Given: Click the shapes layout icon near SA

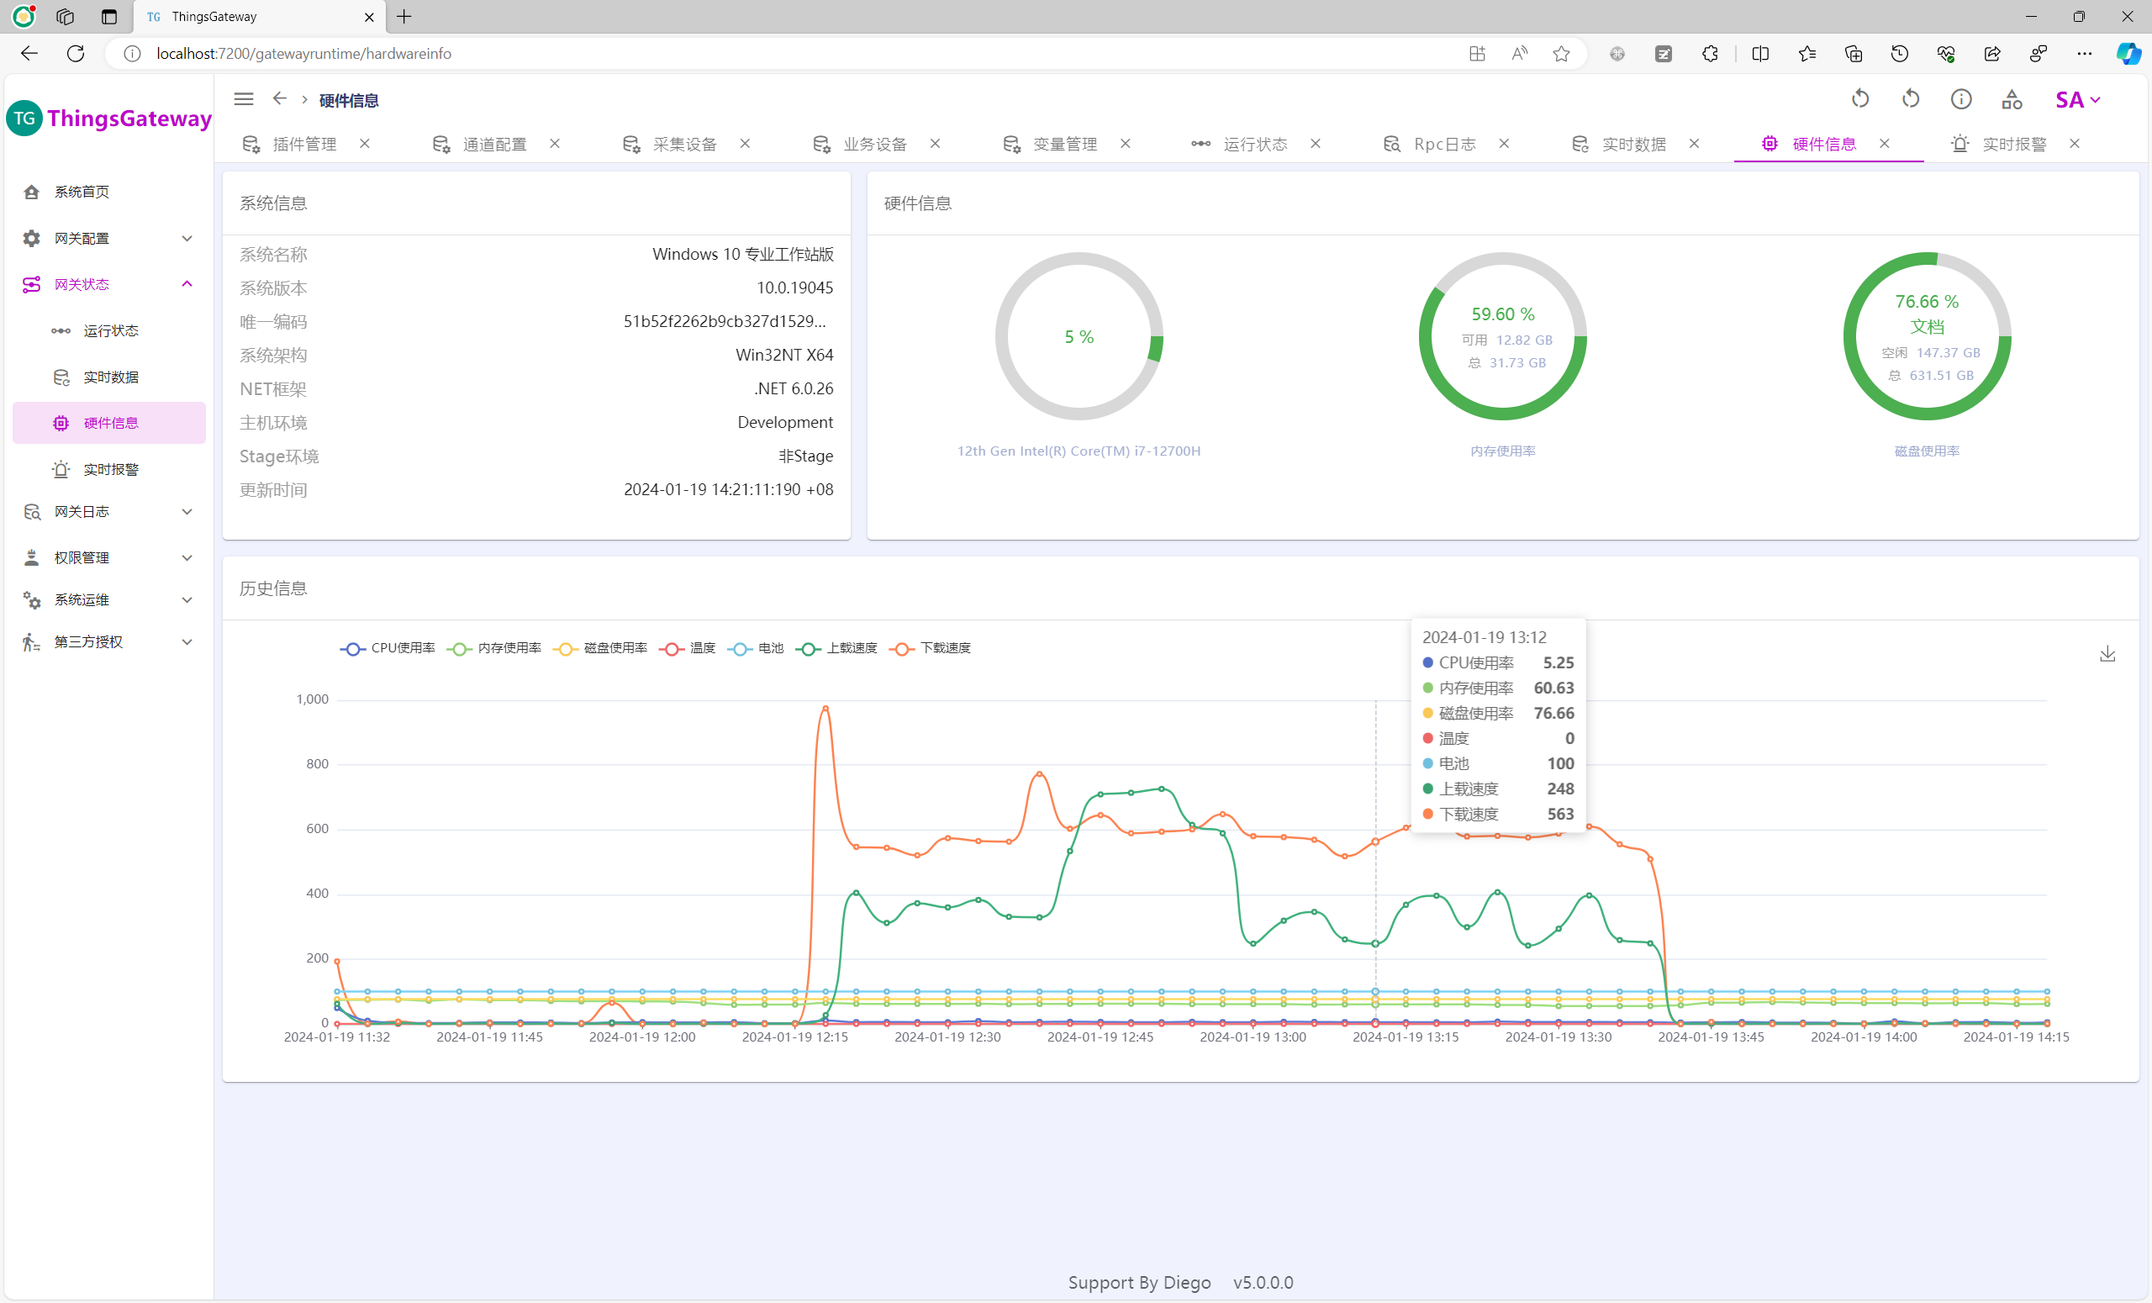Looking at the screenshot, I should point(2012,99).
